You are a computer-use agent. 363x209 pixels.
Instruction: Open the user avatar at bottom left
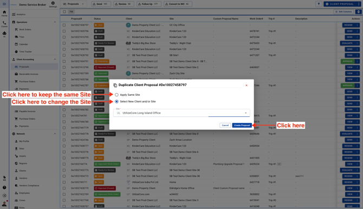[4, 204]
